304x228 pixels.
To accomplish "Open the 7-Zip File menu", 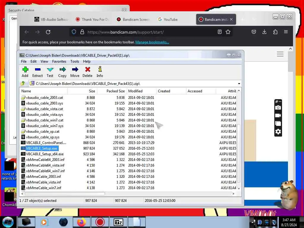I will 24,61.
